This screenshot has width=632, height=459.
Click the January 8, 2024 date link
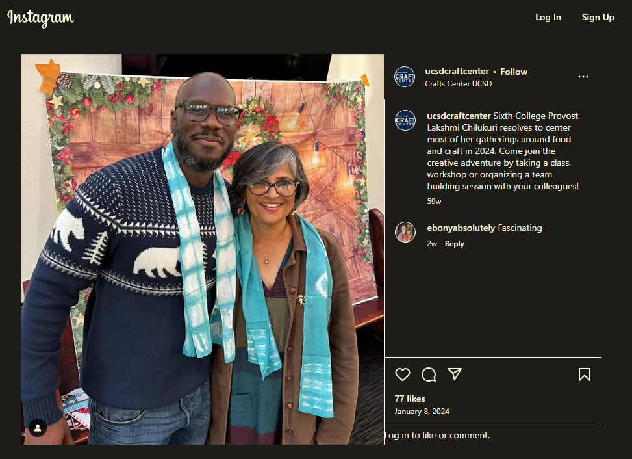(x=422, y=412)
